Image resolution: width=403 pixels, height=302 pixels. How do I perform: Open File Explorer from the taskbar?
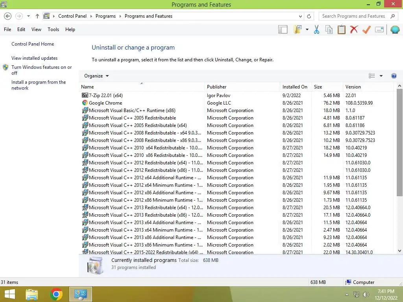pos(32,294)
